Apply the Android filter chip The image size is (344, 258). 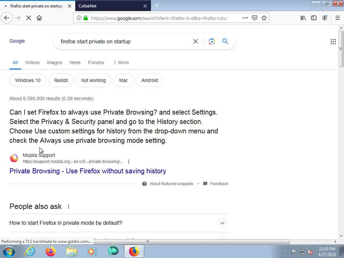coord(149,80)
